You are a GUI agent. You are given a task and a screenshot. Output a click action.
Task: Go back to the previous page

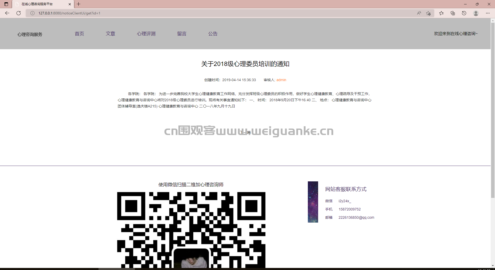7,13
